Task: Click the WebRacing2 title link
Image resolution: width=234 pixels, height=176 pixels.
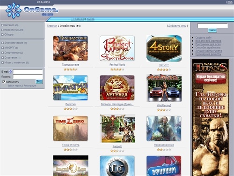Action: (164, 106)
